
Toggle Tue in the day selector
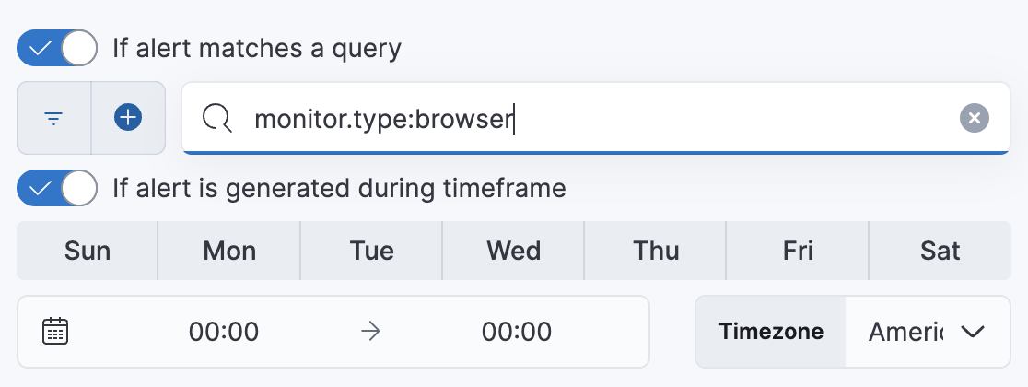point(372,251)
